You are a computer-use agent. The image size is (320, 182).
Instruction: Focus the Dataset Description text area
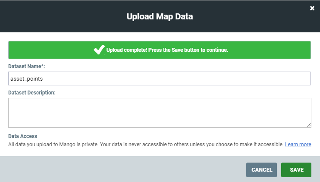160,113
